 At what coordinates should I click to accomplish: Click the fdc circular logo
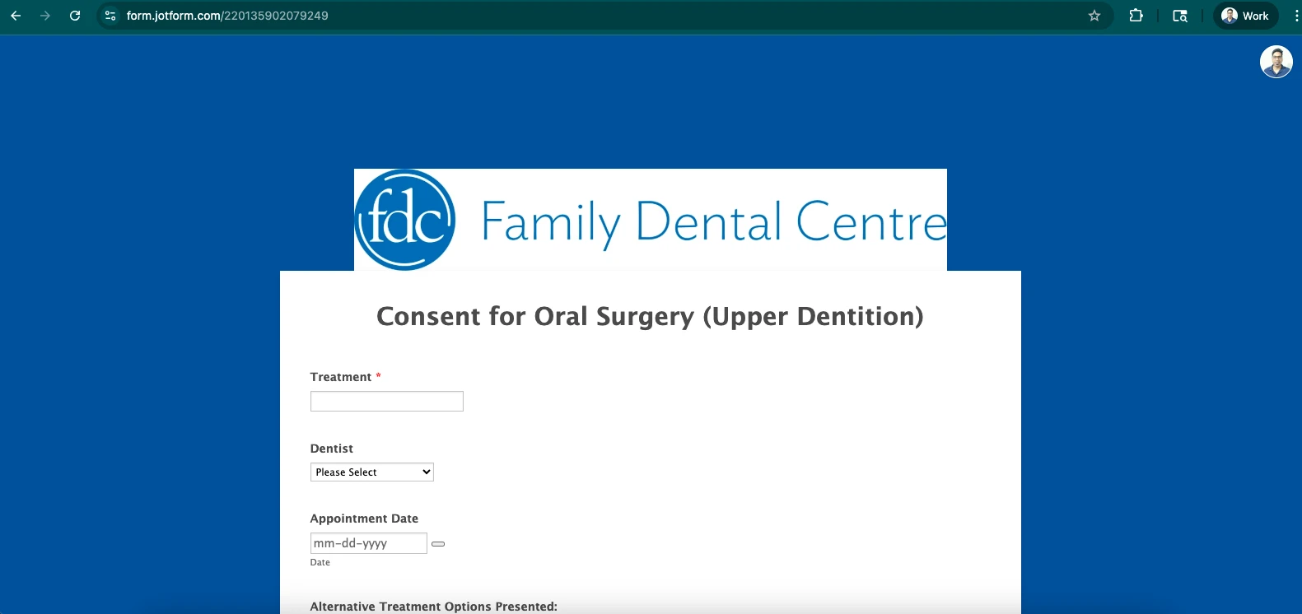click(404, 220)
